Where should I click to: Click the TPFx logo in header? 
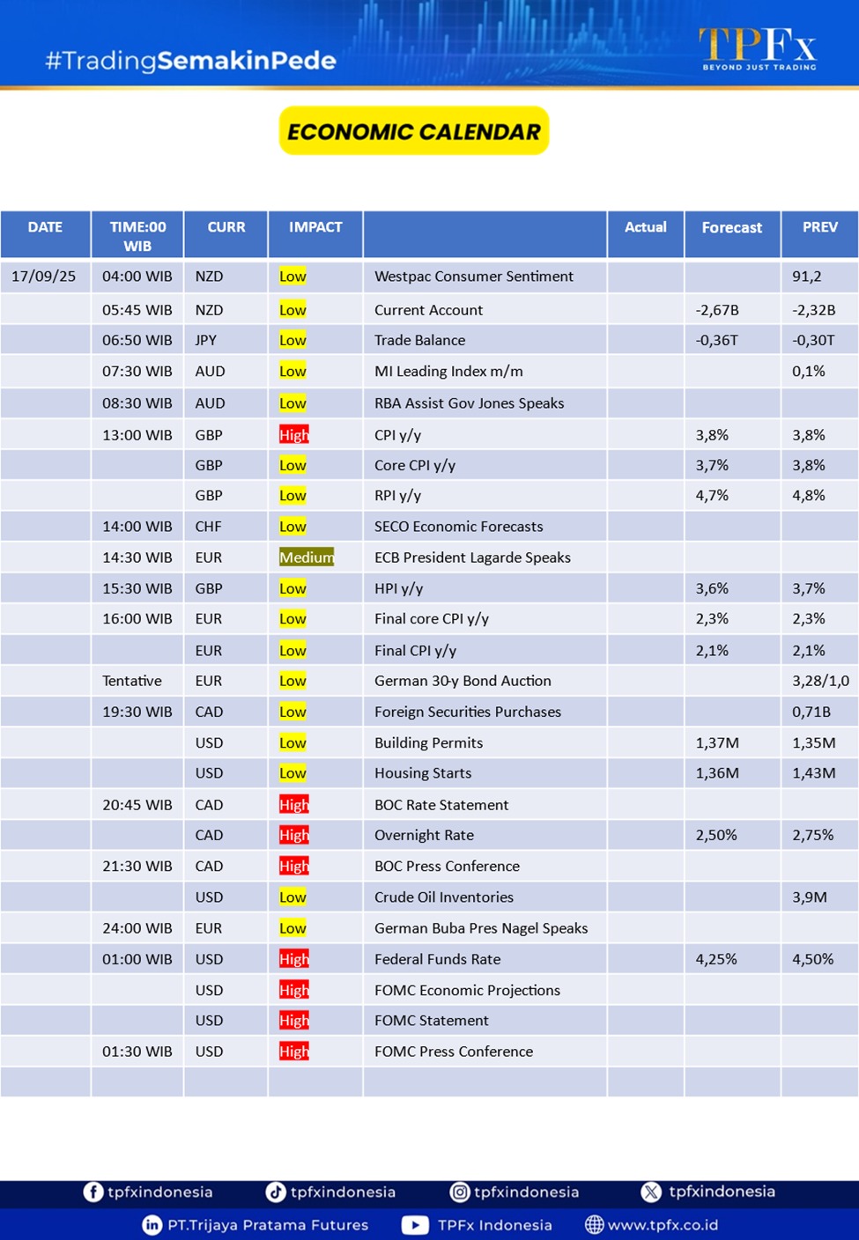click(758, 48)
